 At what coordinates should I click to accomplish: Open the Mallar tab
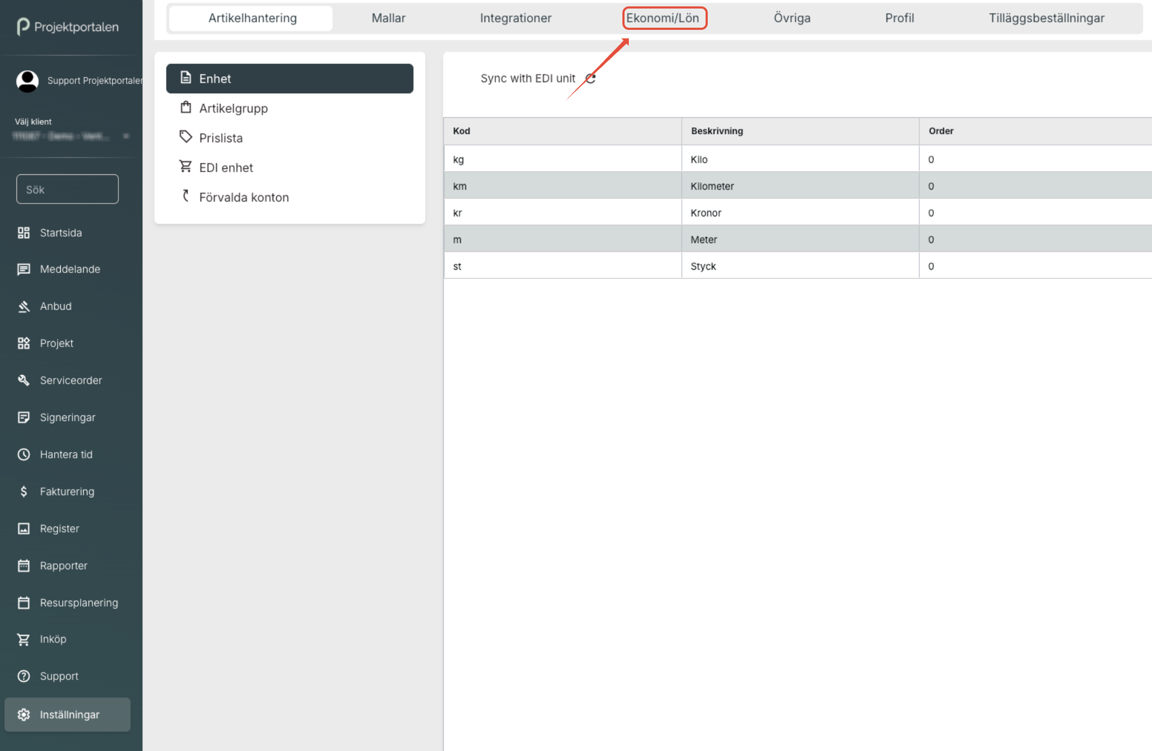(388, 18)
